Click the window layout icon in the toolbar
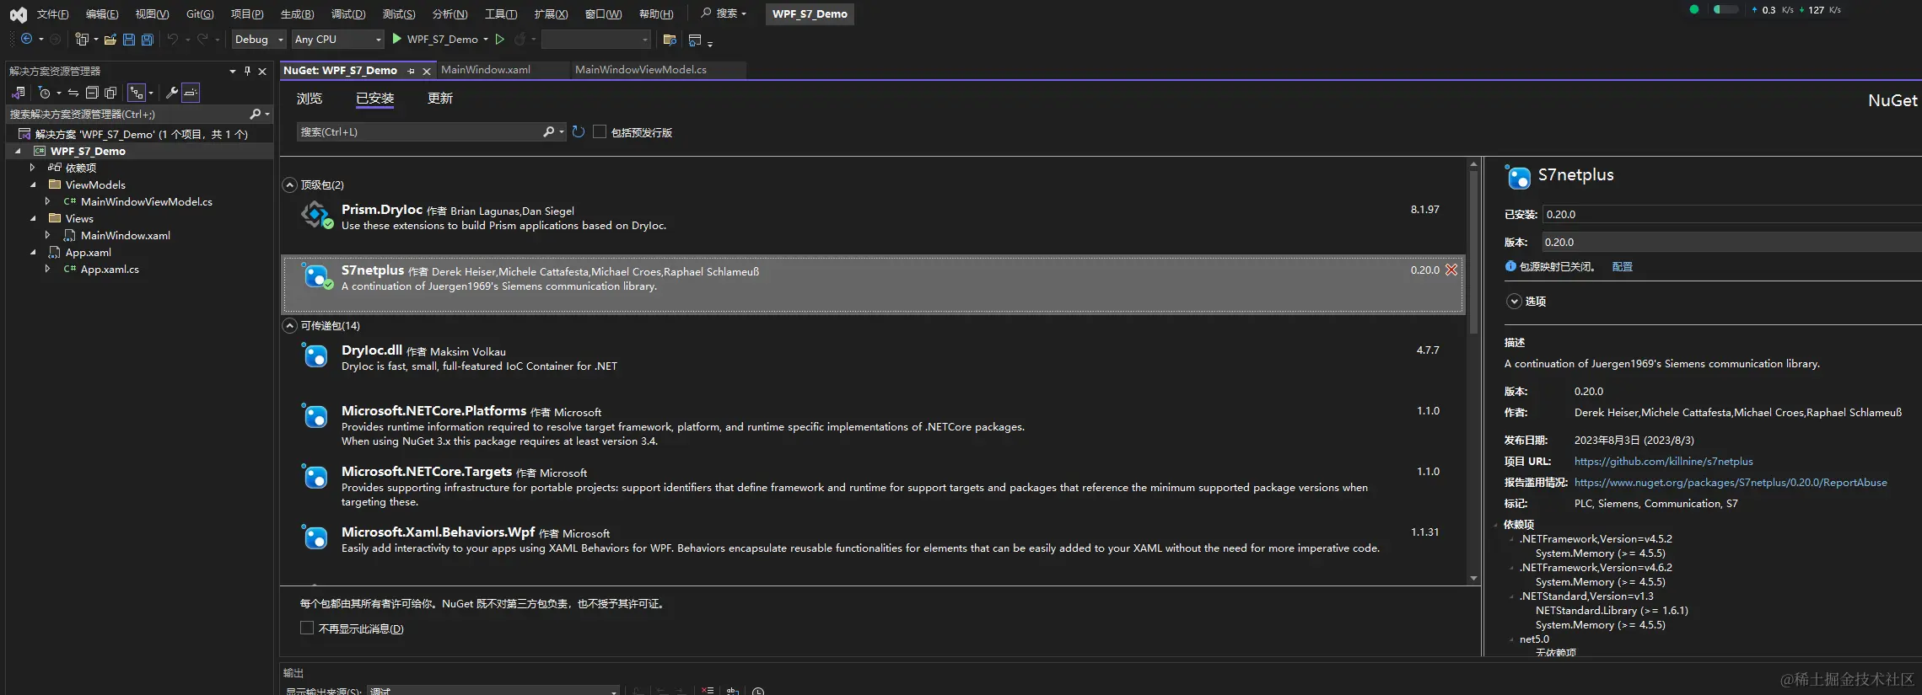Image resolution: width=1922 pixels, height=695 pixels. click(696, 40)
